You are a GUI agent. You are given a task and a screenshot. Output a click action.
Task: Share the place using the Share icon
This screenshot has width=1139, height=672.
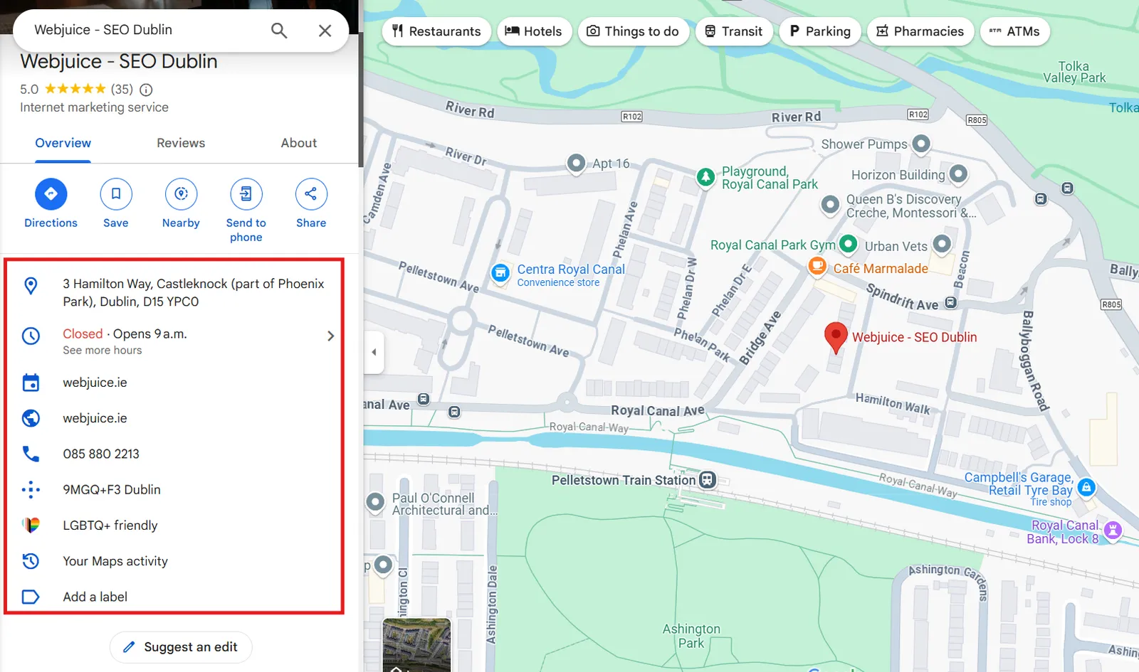point(311,194)
